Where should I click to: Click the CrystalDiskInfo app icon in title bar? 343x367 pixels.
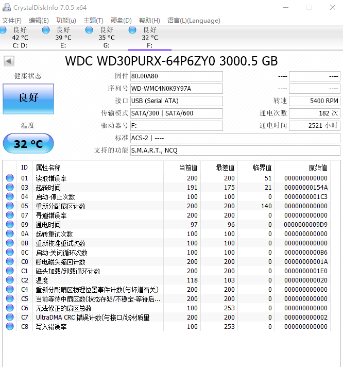[x=6, y=7]
